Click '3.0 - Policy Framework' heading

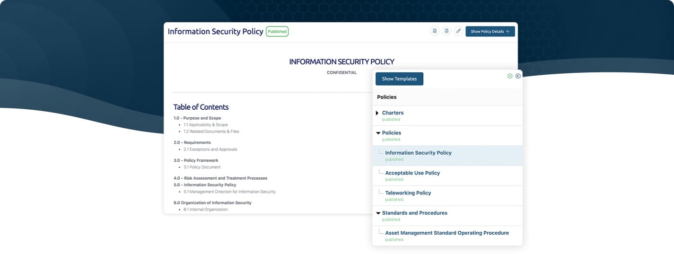click(196, 160)
